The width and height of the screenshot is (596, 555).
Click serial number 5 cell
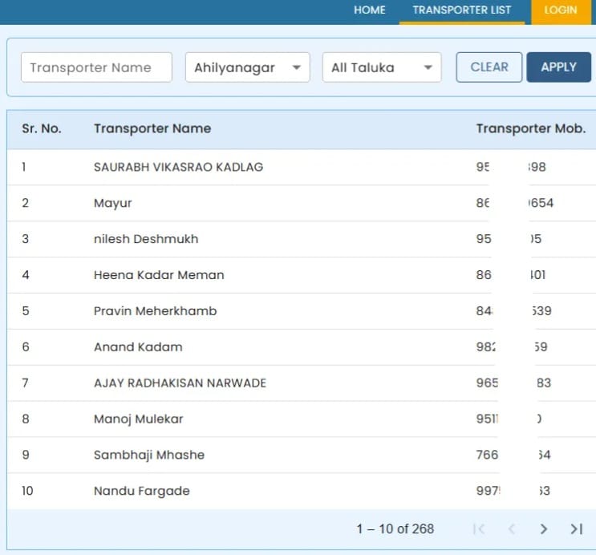point(26,311)
